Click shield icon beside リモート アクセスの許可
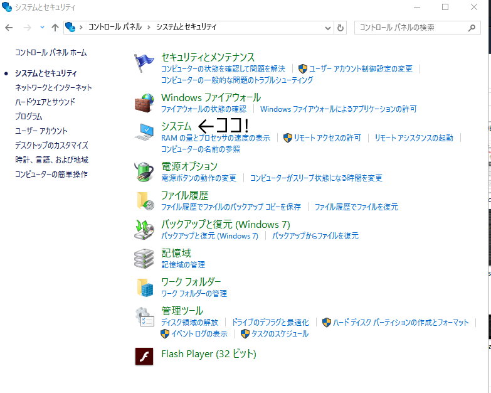 coord(287,137)
